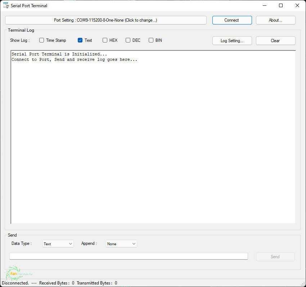The height and width of the screenshot is (287, 306).
Task: Open the Append dropdown list
Action: tap(121, 244)
